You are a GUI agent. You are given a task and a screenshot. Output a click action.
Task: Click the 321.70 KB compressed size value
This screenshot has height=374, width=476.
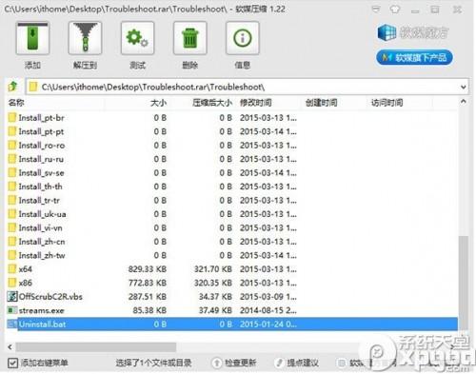coord(213,269)
